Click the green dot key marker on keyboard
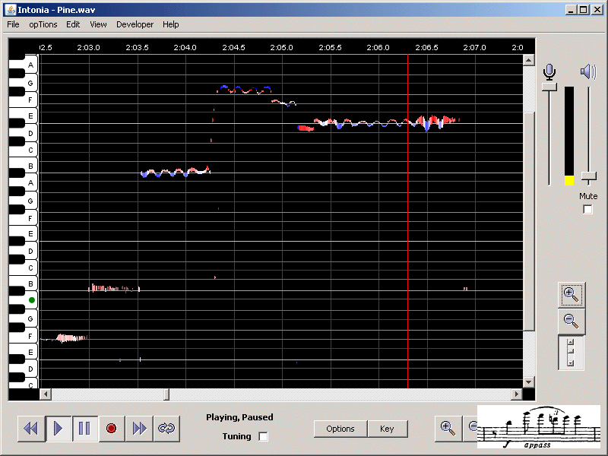 click(x=32, y=300)
